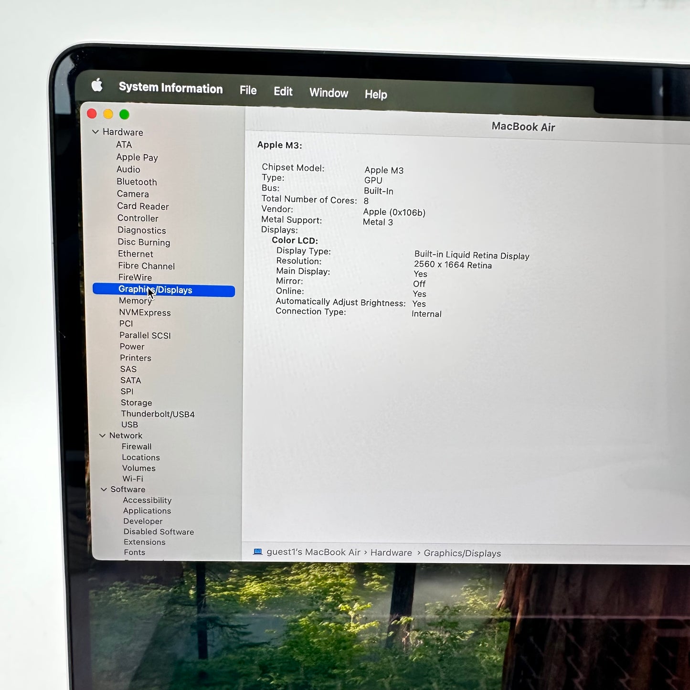690x690 pixels.
Task: Click Built-in Liquid Retina Display value
Action: pyautogui.click(x=472, y=255)
